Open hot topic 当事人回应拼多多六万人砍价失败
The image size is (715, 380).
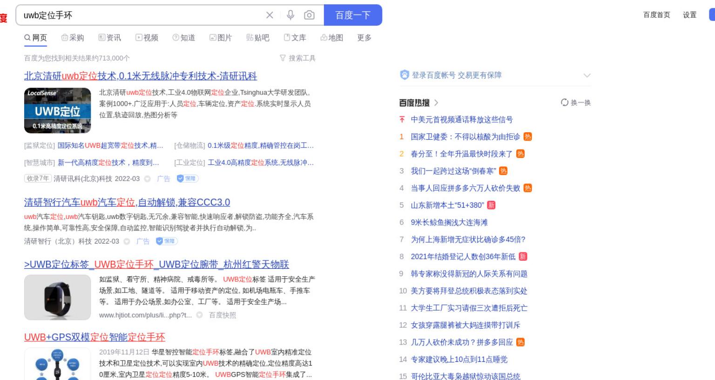[x=465, y=188]
